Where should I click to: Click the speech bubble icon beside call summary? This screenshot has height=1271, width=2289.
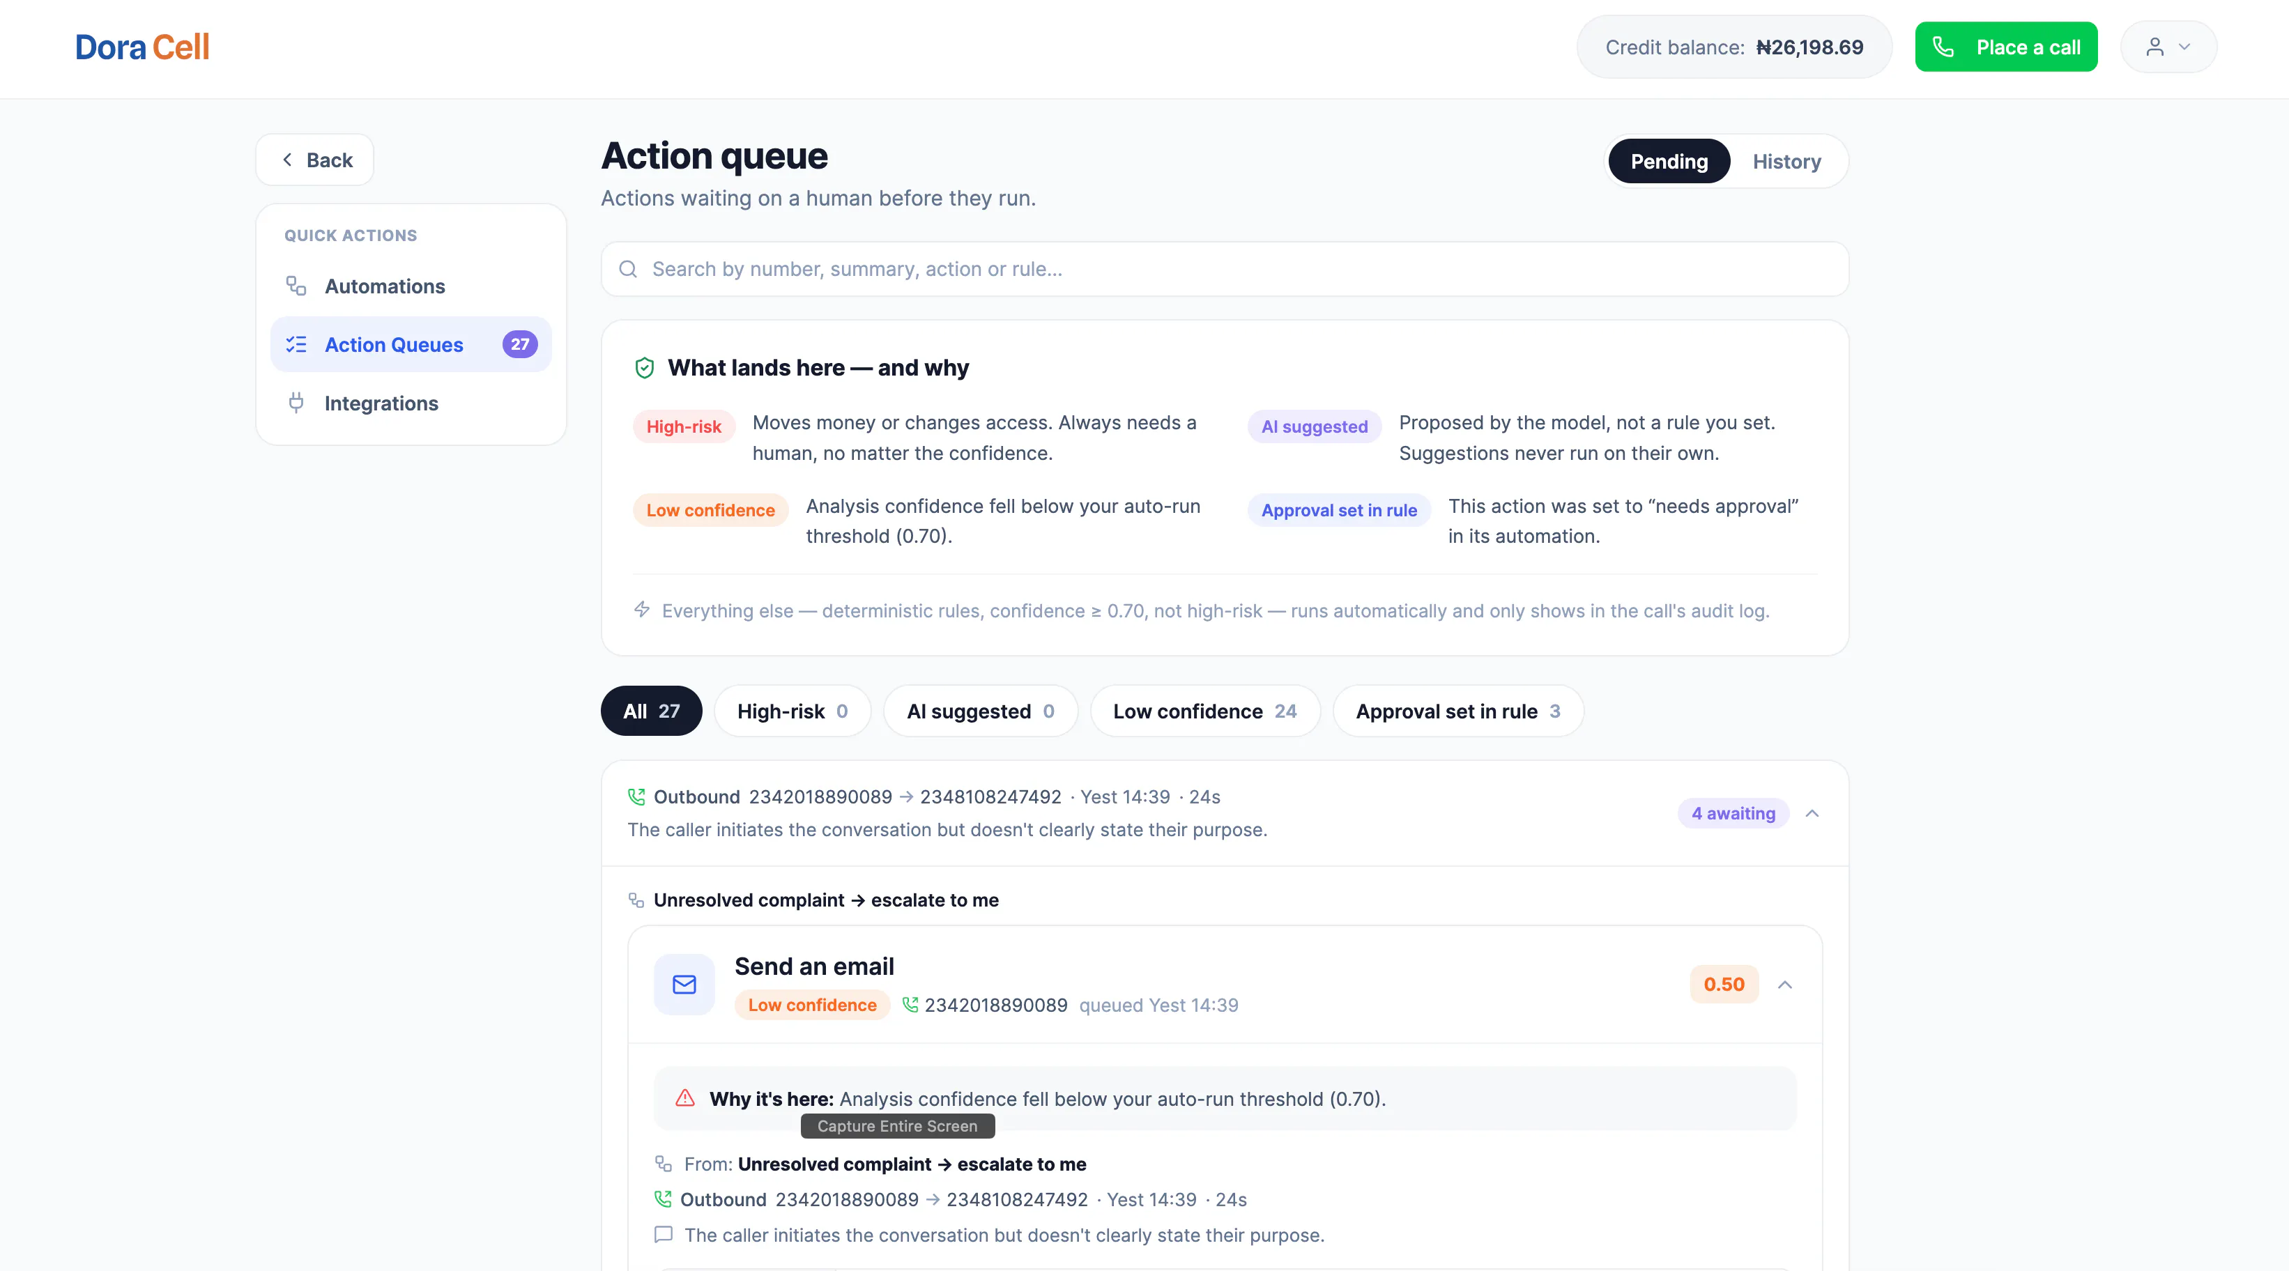663,1235
